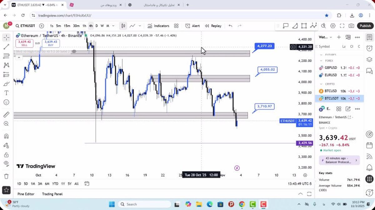Select the crosshair cursor tool
375x210 pixels.
tap(6, 38)
